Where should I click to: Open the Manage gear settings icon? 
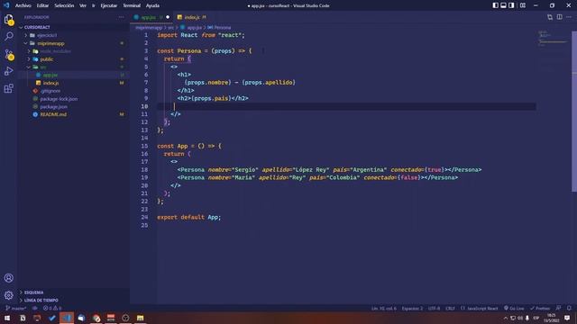coord(9,295)
